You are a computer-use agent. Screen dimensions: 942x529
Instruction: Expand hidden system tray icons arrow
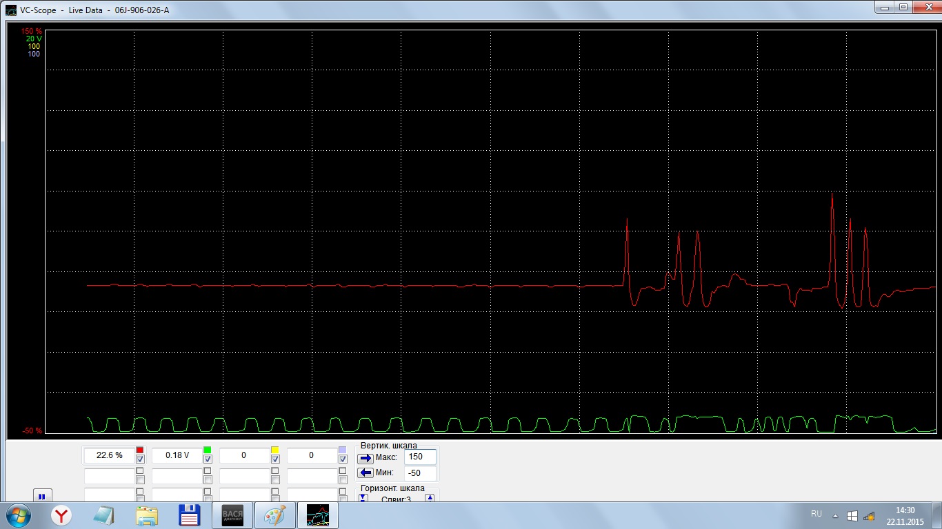coord(835,515)
